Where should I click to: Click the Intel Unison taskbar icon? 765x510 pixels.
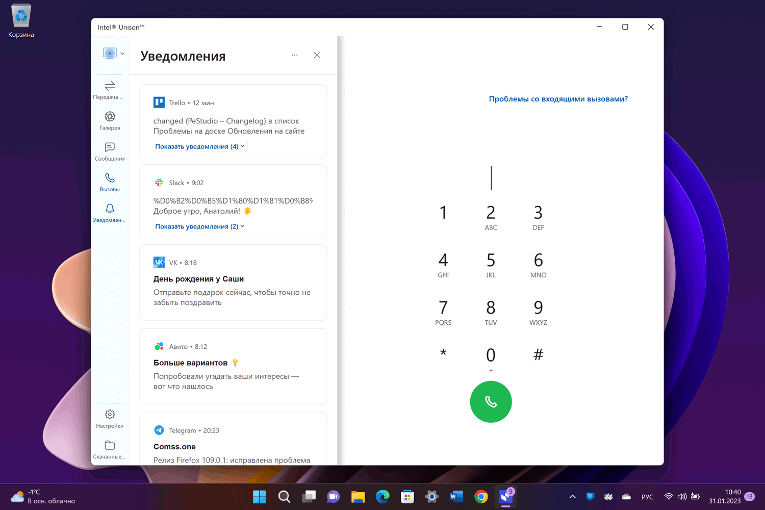coord(506,497)
